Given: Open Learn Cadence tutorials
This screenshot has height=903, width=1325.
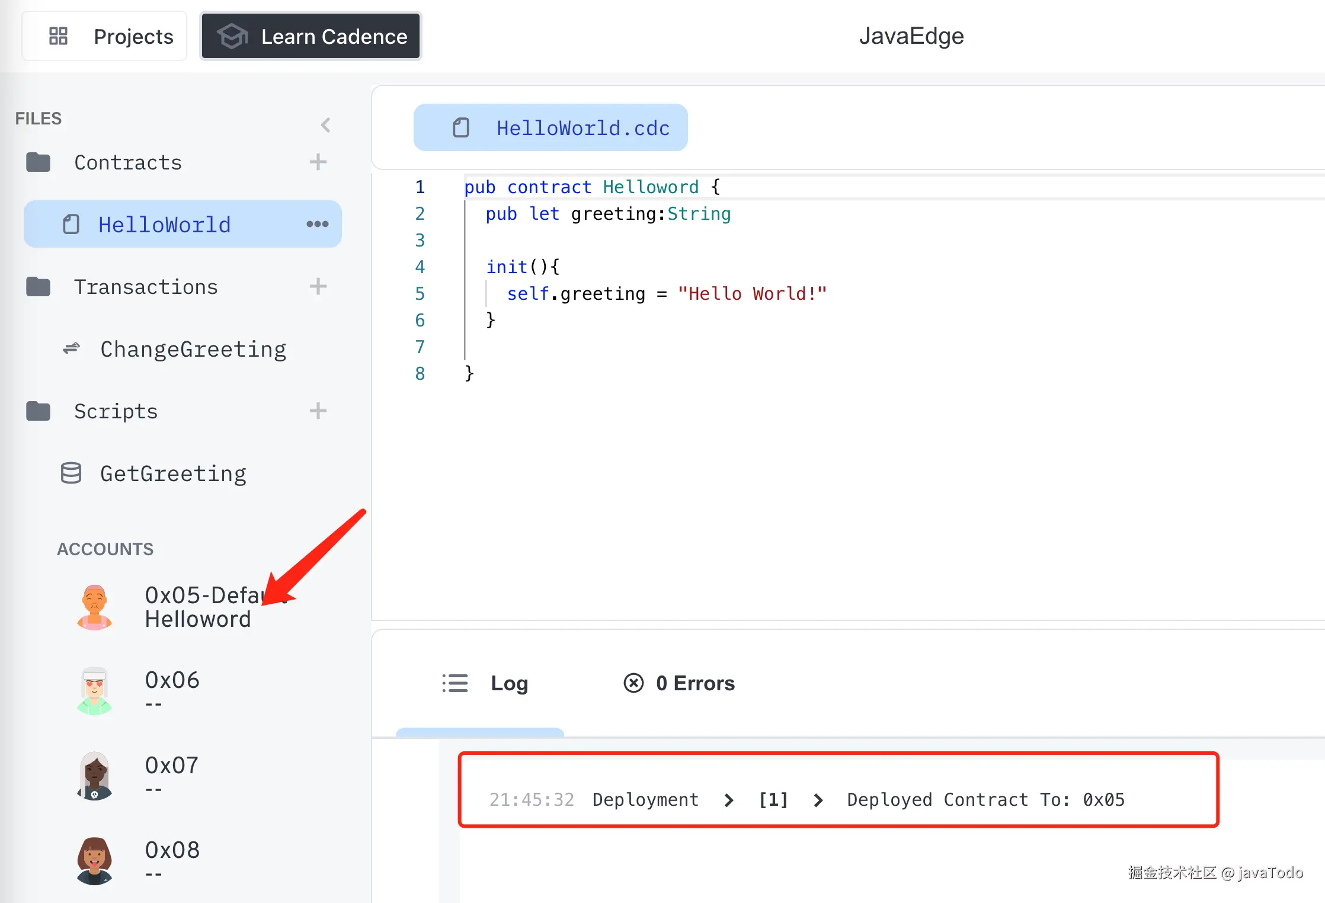Looking at the screenshot, I should click(311, 36).
